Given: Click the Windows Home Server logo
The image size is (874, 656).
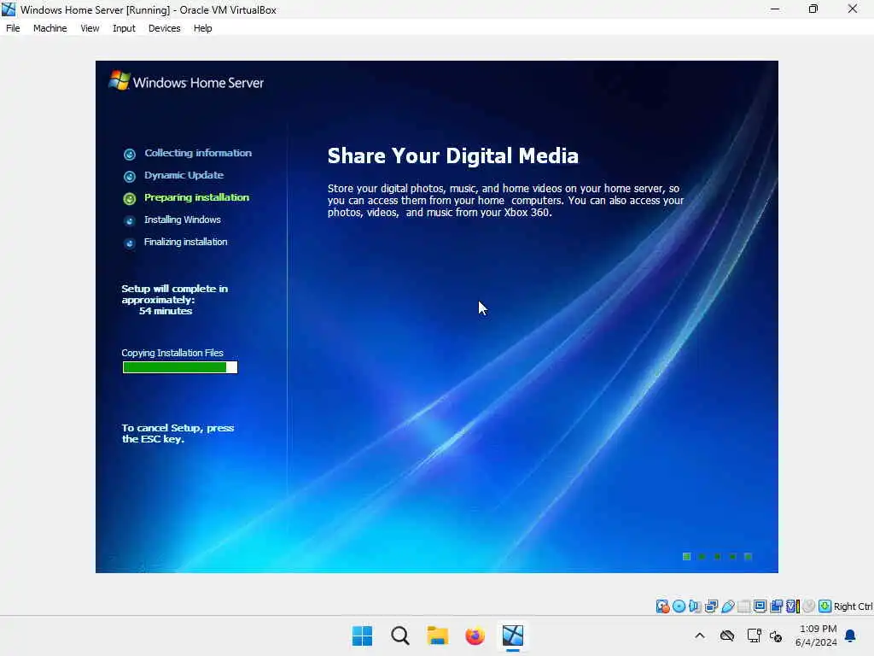Looking at the screenshot, I should click(x=186, y=81).
